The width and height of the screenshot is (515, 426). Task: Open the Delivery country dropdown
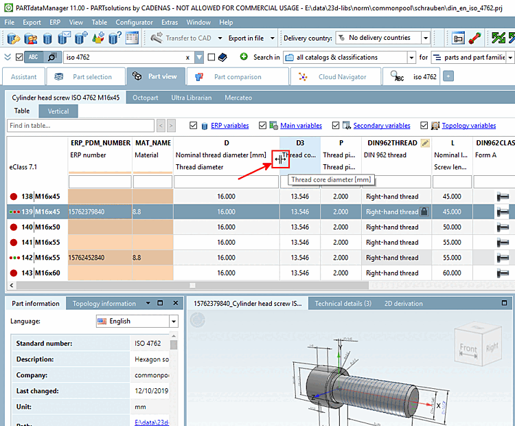point(426,38)
